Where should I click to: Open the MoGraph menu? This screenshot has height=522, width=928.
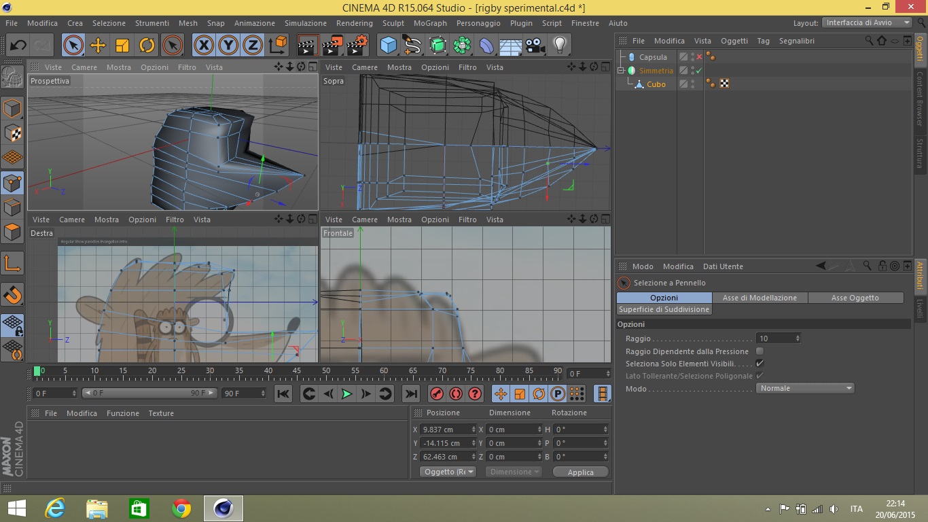pyautogui.click(x=430, y=23)
